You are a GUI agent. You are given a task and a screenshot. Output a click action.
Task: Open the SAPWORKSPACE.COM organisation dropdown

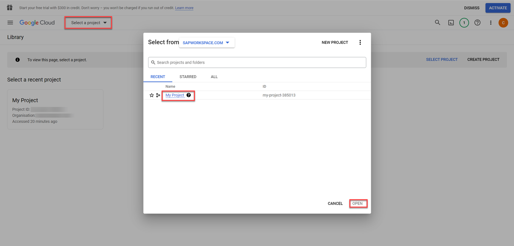207,42
